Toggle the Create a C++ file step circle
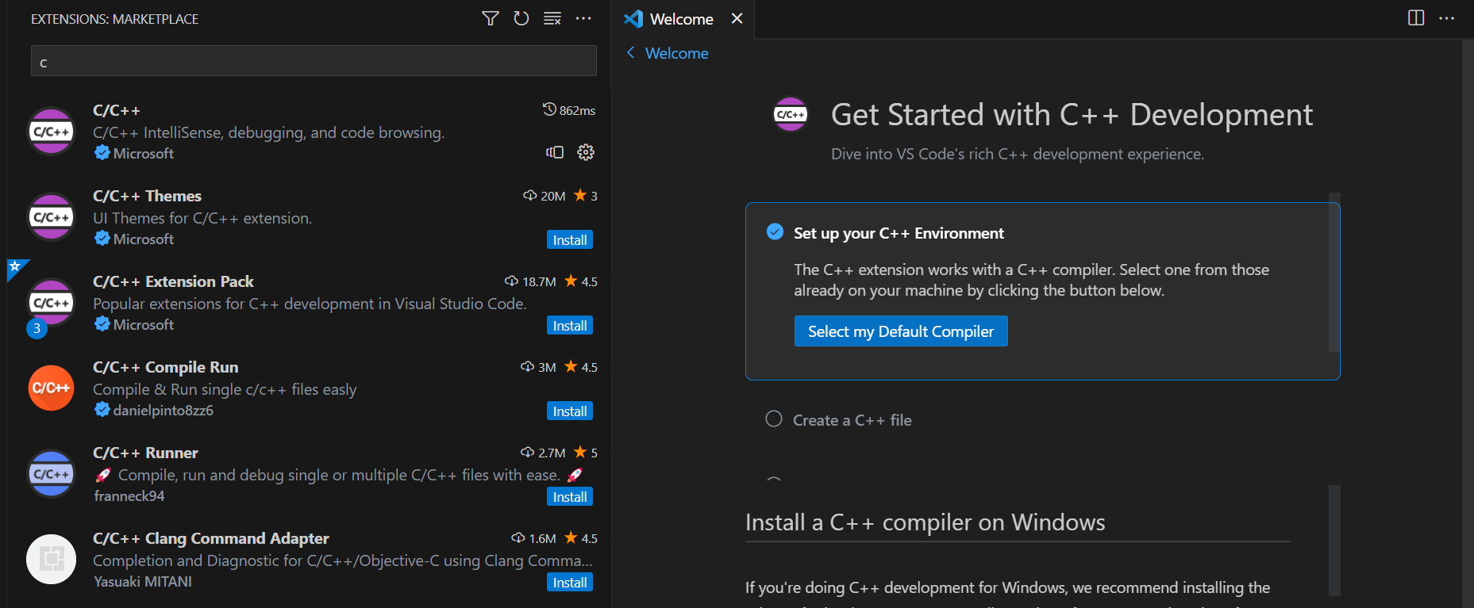 (x=774, y=419)
